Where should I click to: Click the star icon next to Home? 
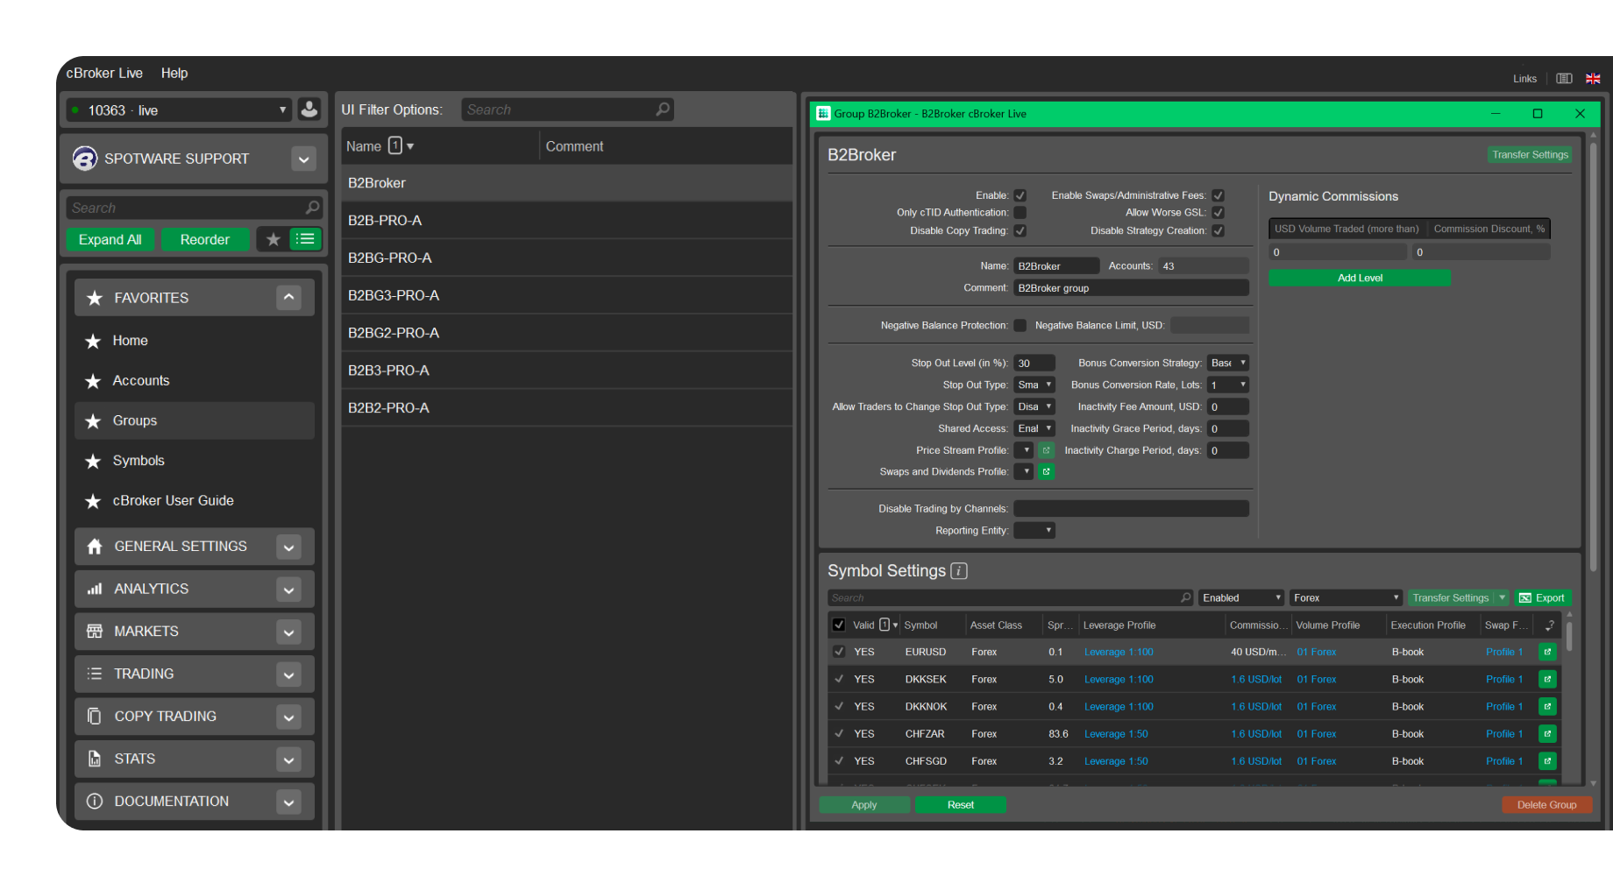93,341
